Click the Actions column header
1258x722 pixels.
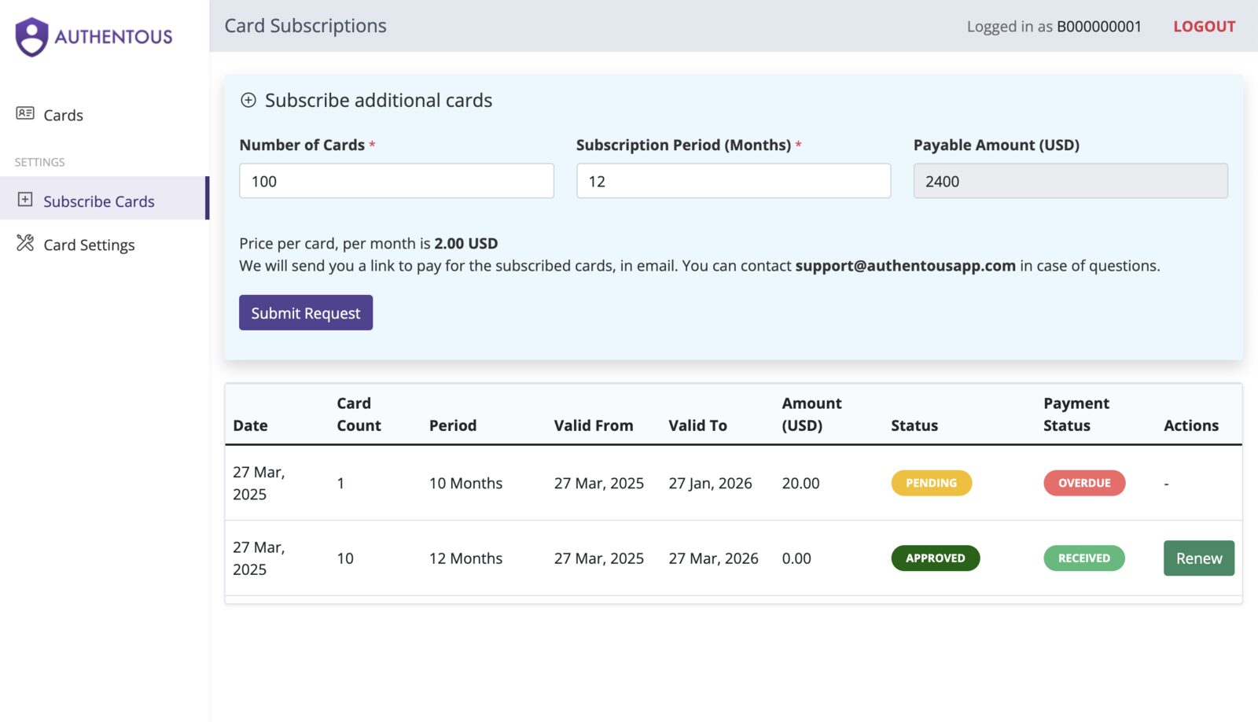pos(1191,425)
